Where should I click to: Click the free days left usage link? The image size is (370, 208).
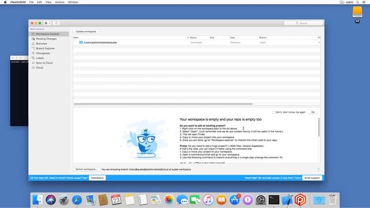pyautogui.click(x=59, y=178)
